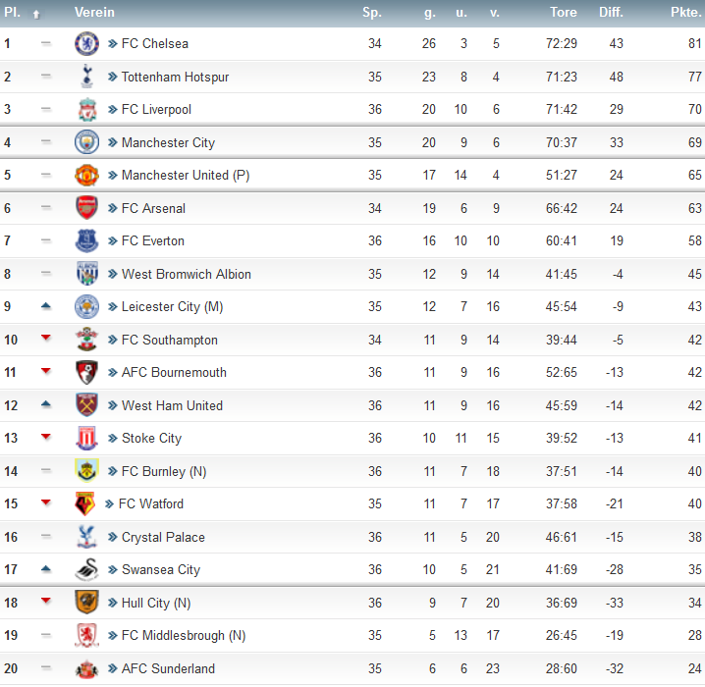Image resolution: width=705 pixels, height=687 pixels.
Task: Click the Tore column header
Action: coord(564,12)
